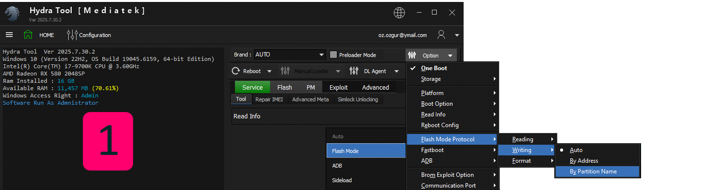Click the Ram Installed 16 GB line
This screenshot has height=190, width=702.
[39, 81]
